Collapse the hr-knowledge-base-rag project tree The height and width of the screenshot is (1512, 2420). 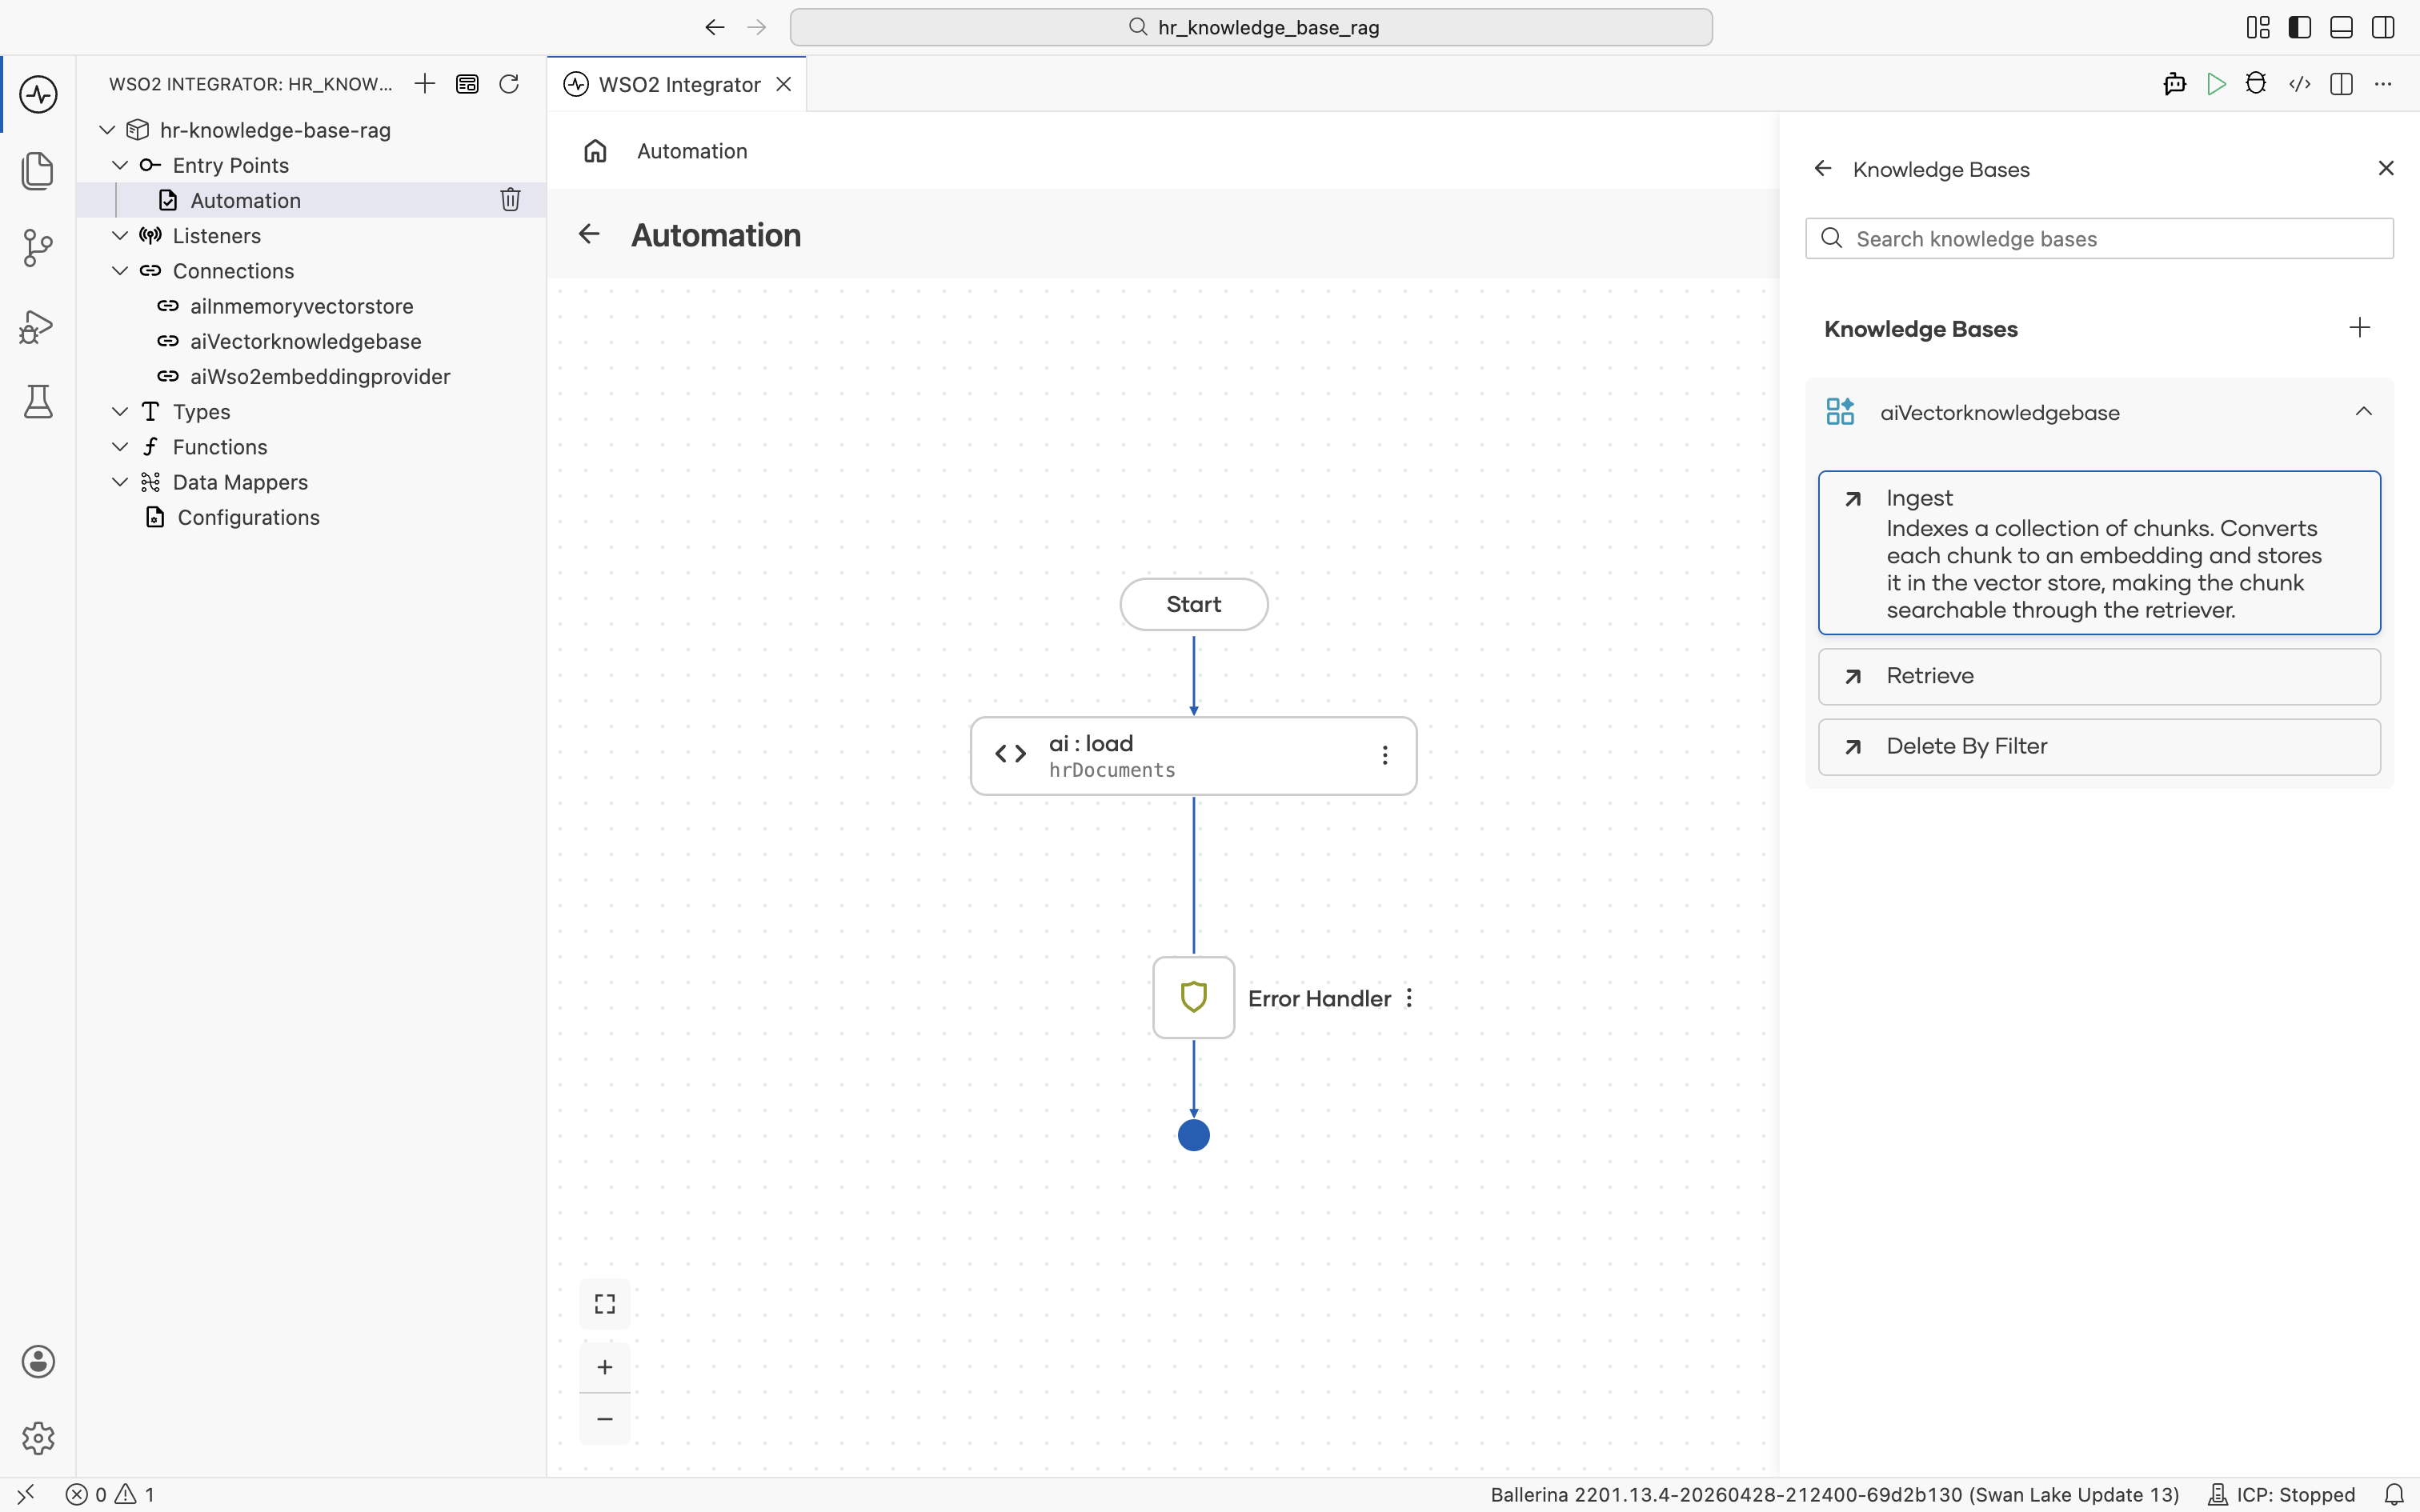tap(107, 130)
